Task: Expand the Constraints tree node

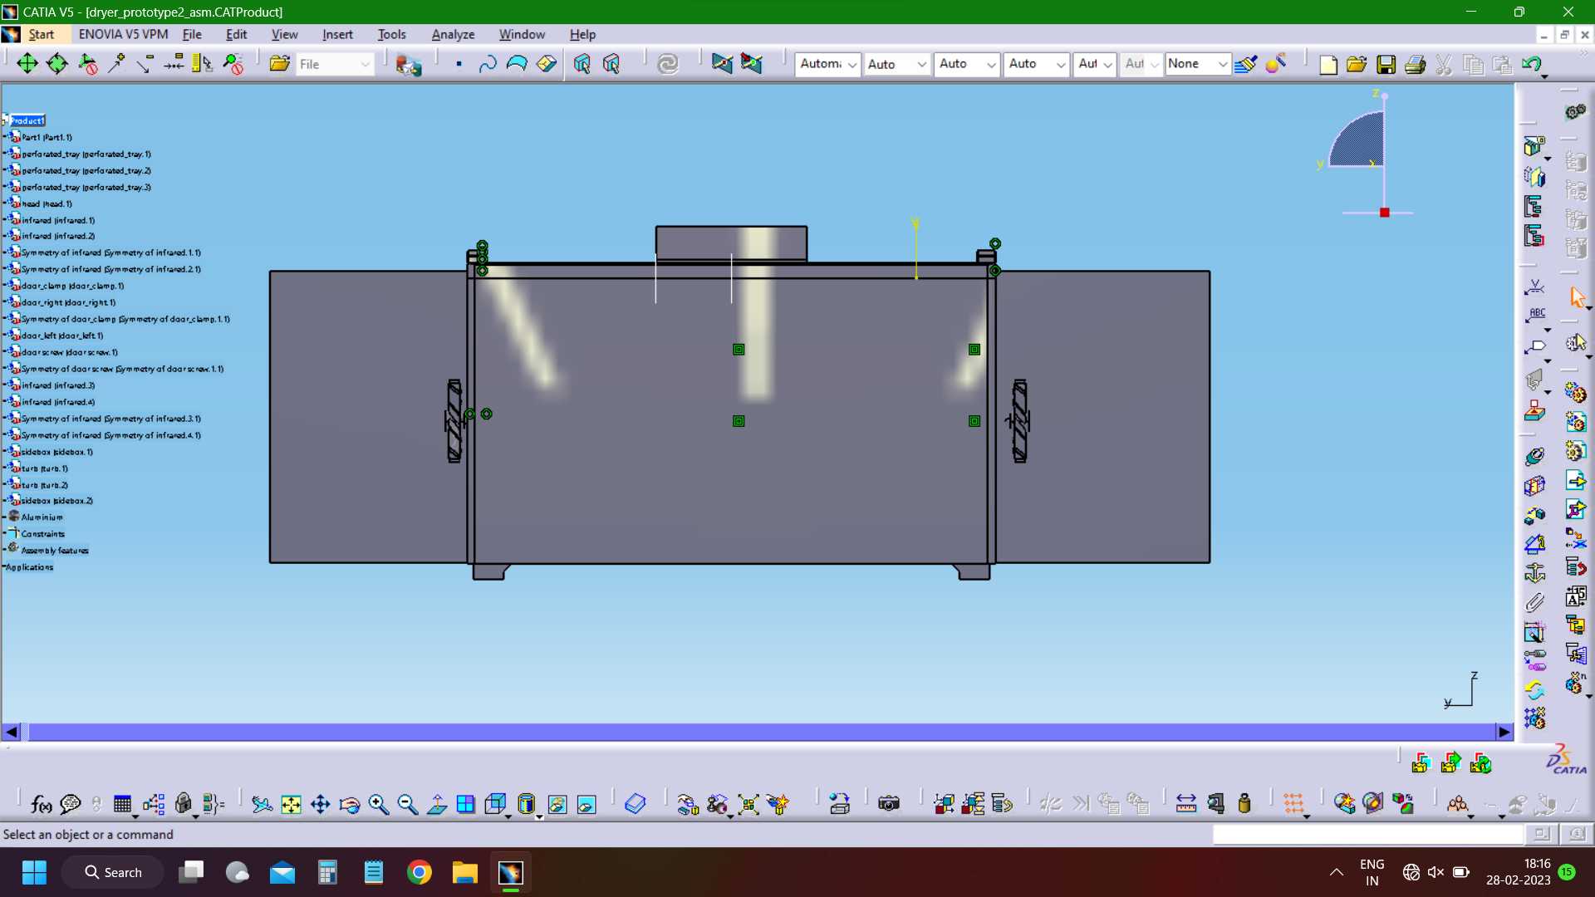Action: coord(4,534)
